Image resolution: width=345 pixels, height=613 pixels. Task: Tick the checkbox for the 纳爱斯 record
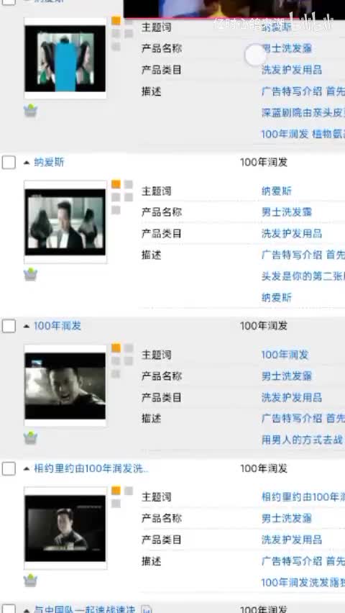(x=9, y=162)
